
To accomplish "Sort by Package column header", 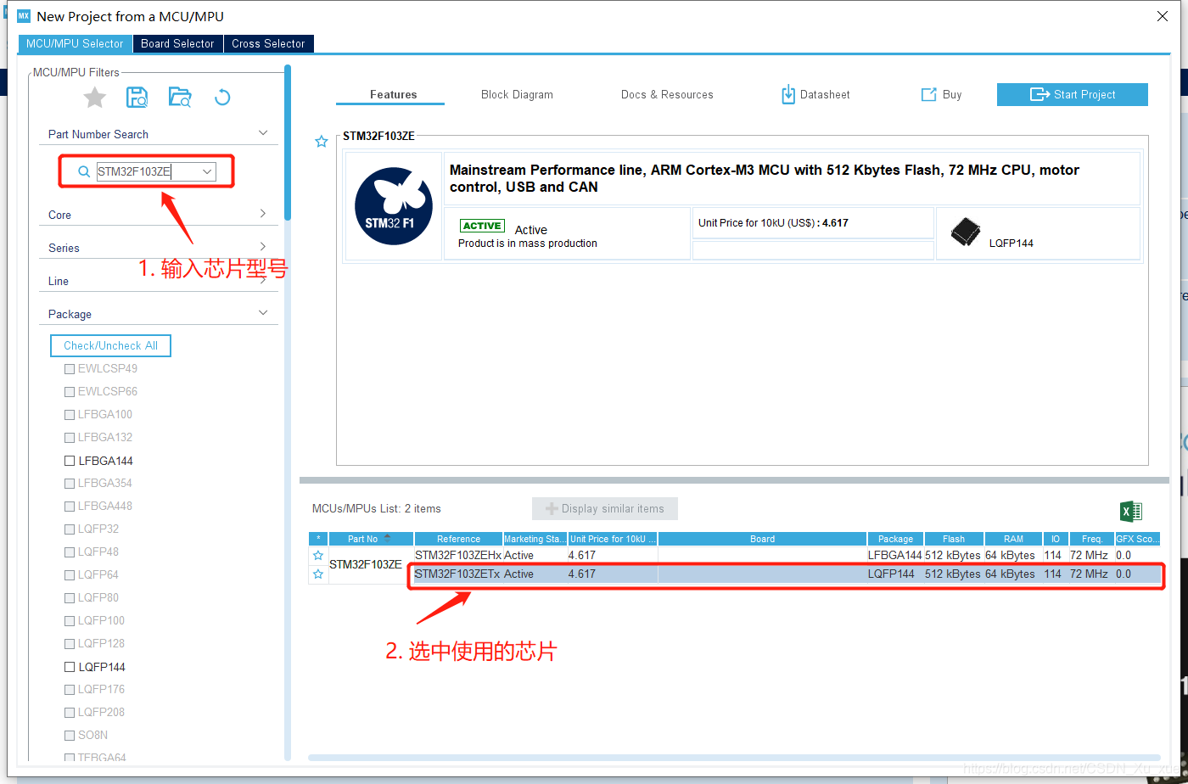I will (895, 539).
